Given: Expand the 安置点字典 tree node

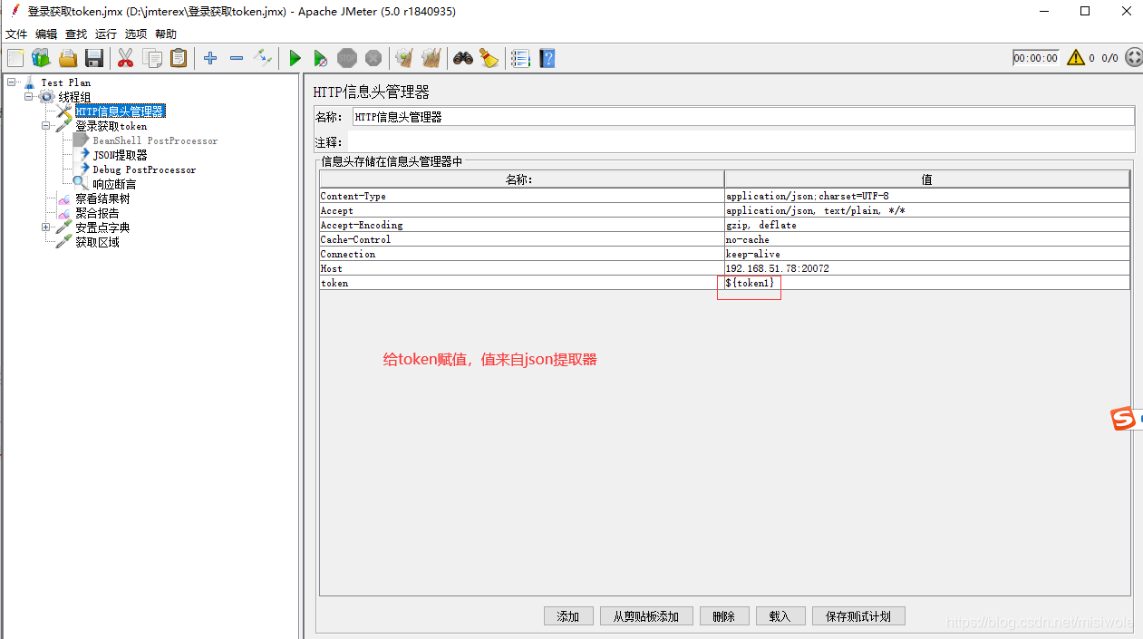Looking at the screenshot, I should click(x=45, y=228).
